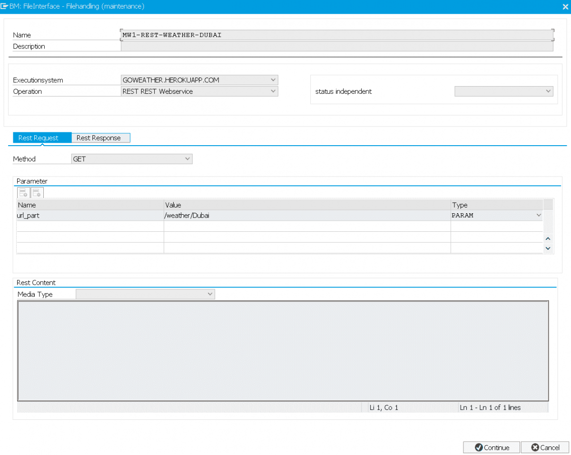571x455 pixels.
Task: Click the parameter table scroll up arrow
Action: point(548,238)
